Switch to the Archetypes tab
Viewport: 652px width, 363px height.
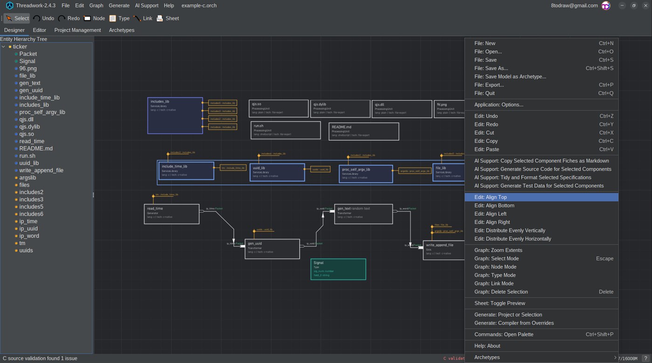[122, 30]
